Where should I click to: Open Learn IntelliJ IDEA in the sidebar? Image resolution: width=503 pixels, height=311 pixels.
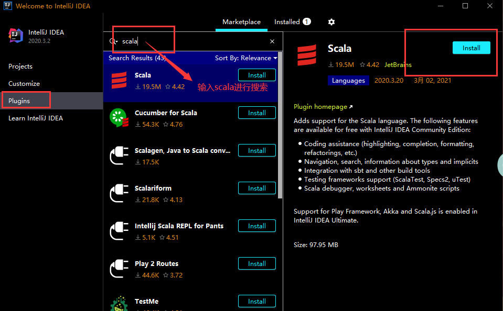36,118
